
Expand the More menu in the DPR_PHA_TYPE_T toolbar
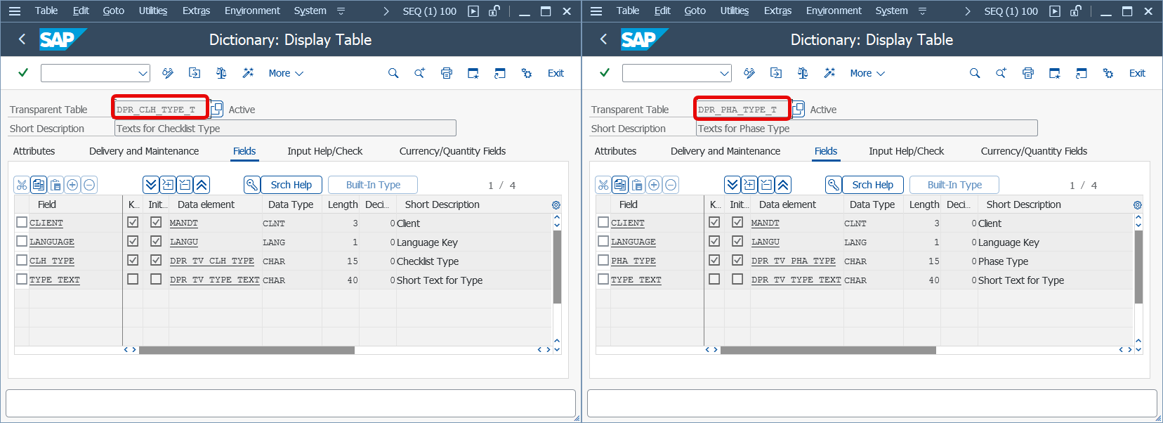pos(867,73)
